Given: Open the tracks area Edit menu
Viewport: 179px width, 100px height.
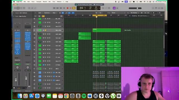Looking at the screenshot, I should [40, 13].
